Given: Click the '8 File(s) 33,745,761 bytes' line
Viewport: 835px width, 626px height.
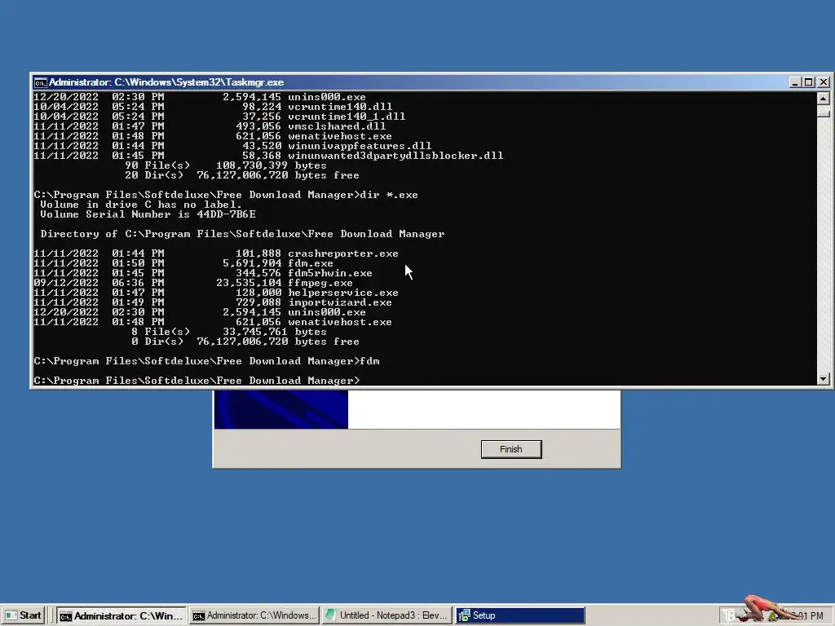Looking at the screenshot, I should click(229, 332).
